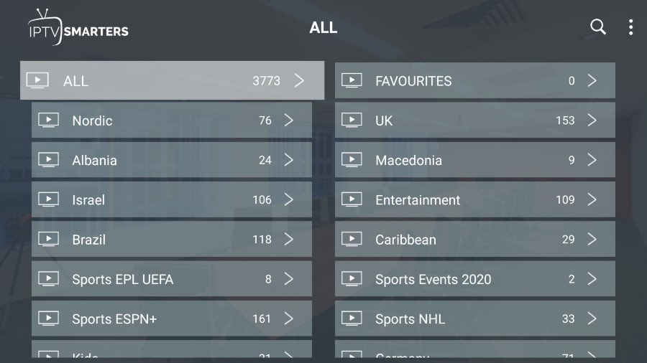Image resolution: width=647 pixels, height=363 pixels.
Task: Open the partially visible Germany category
Action: click(475, 349)
